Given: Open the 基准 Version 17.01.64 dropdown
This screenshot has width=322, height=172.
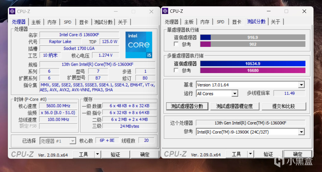Looking at the screenshot, I should [x=301, y=85].
